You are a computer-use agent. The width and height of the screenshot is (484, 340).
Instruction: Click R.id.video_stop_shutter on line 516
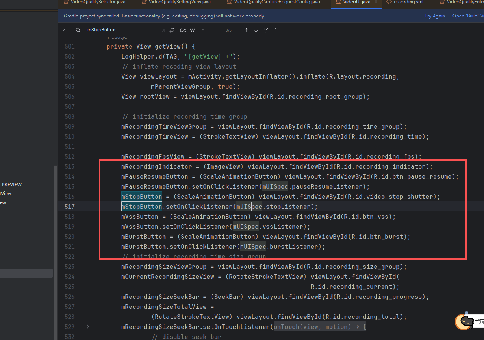pos(390,197)
